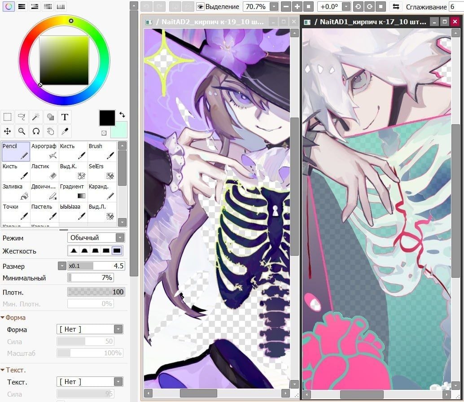Select the Brush tool preset
The image size is (464, 402).
[x=101, y=152]
